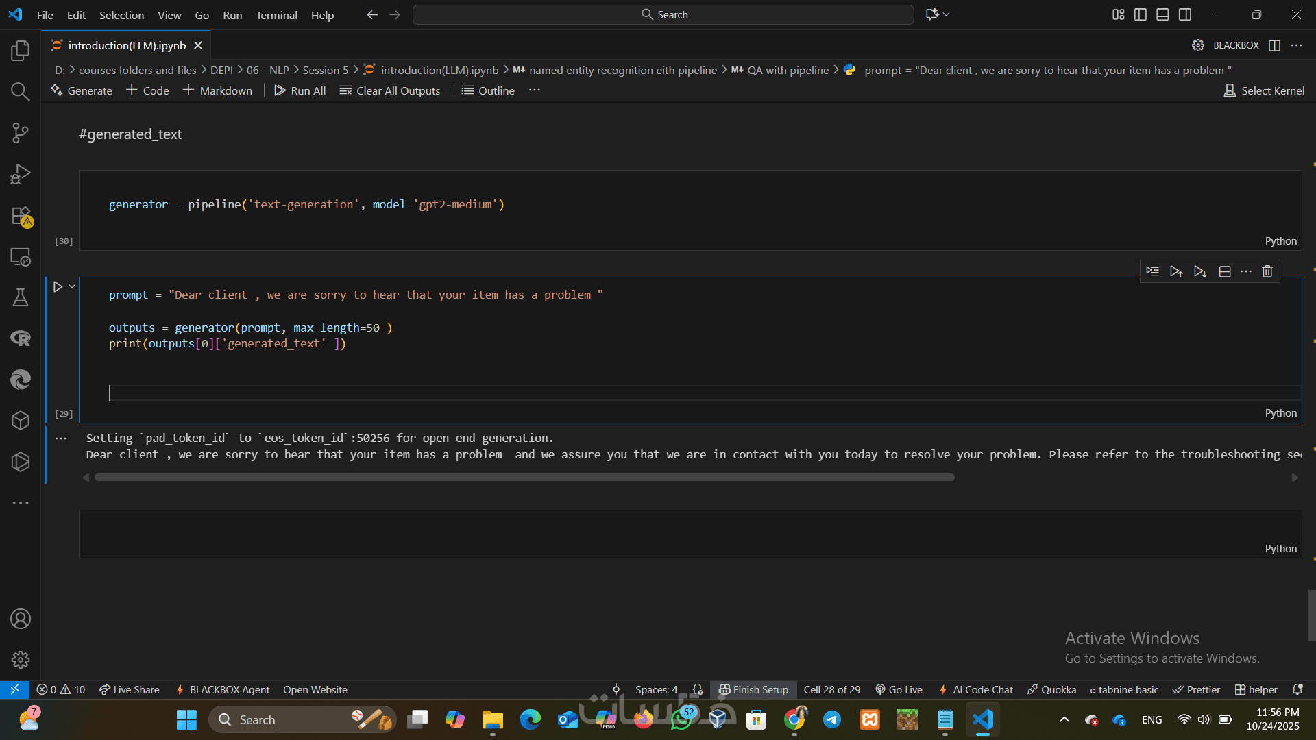Toggle the bottom panel layout
1316x740 pixels.
pyautogui.click(x=1162, y=14)
